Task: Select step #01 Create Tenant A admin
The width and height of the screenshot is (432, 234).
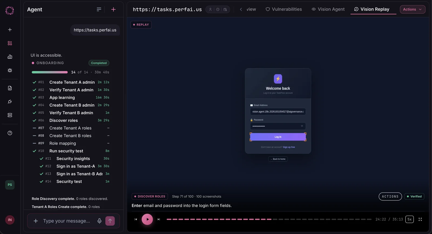Action: [x=71, y=82]
